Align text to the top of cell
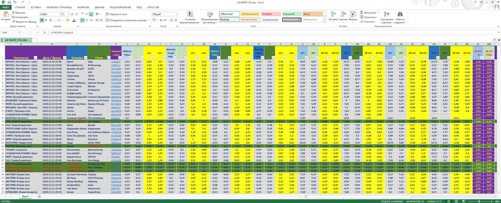 pos(82,14)
